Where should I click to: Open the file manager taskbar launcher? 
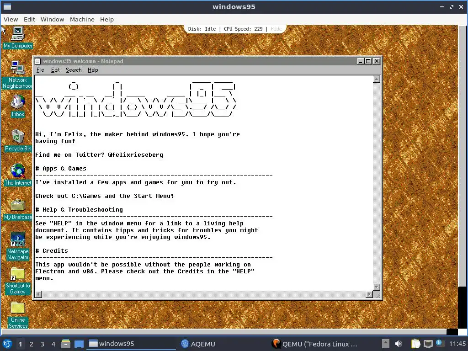66,344
